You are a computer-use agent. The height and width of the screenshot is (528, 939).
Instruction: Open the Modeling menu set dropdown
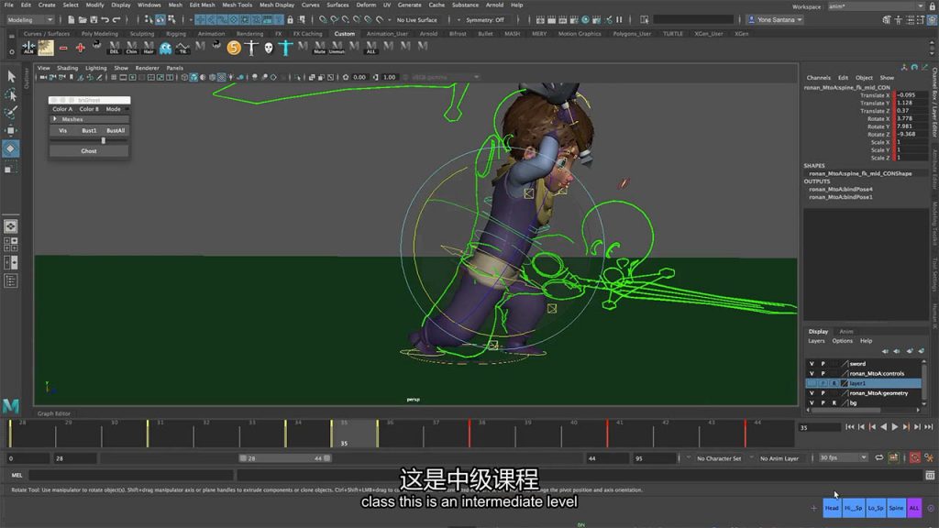coord(30,20)
